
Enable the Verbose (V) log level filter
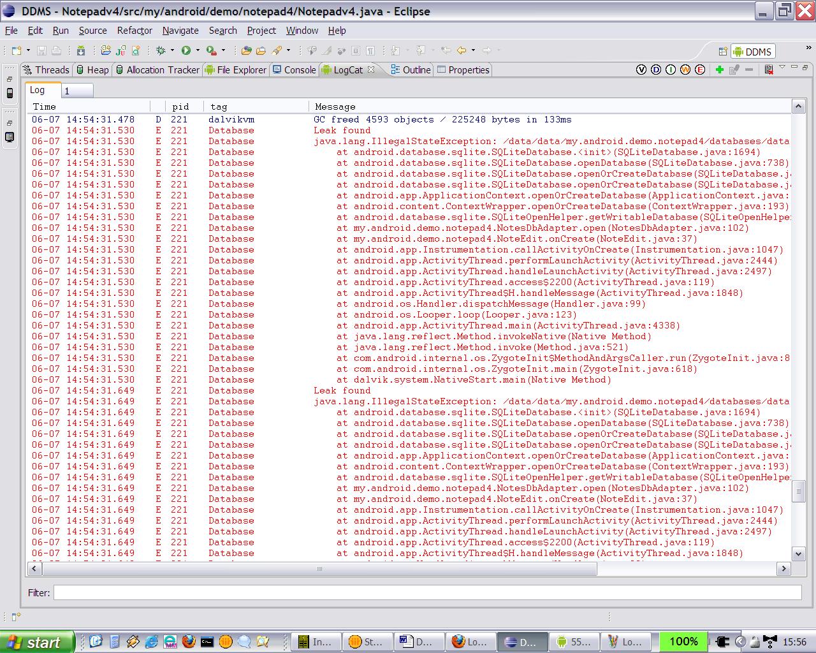click(640, 70)
